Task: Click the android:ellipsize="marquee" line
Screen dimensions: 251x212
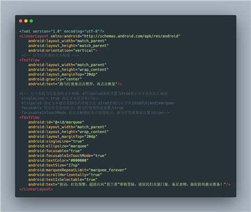Action: coord(58,146)
